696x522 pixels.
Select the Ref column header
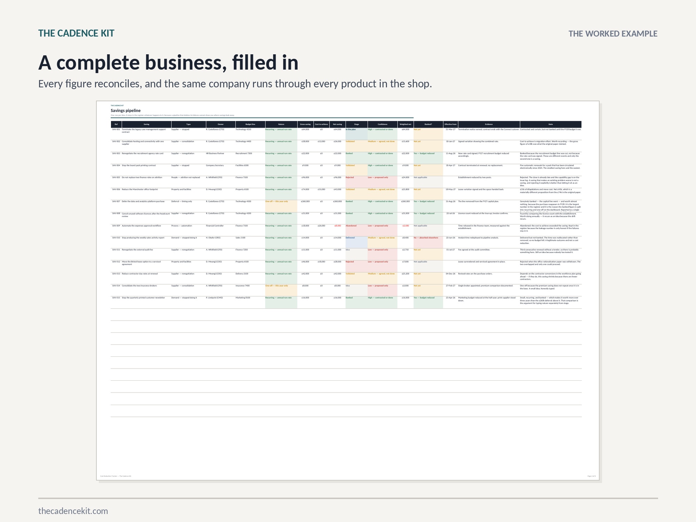116,124
